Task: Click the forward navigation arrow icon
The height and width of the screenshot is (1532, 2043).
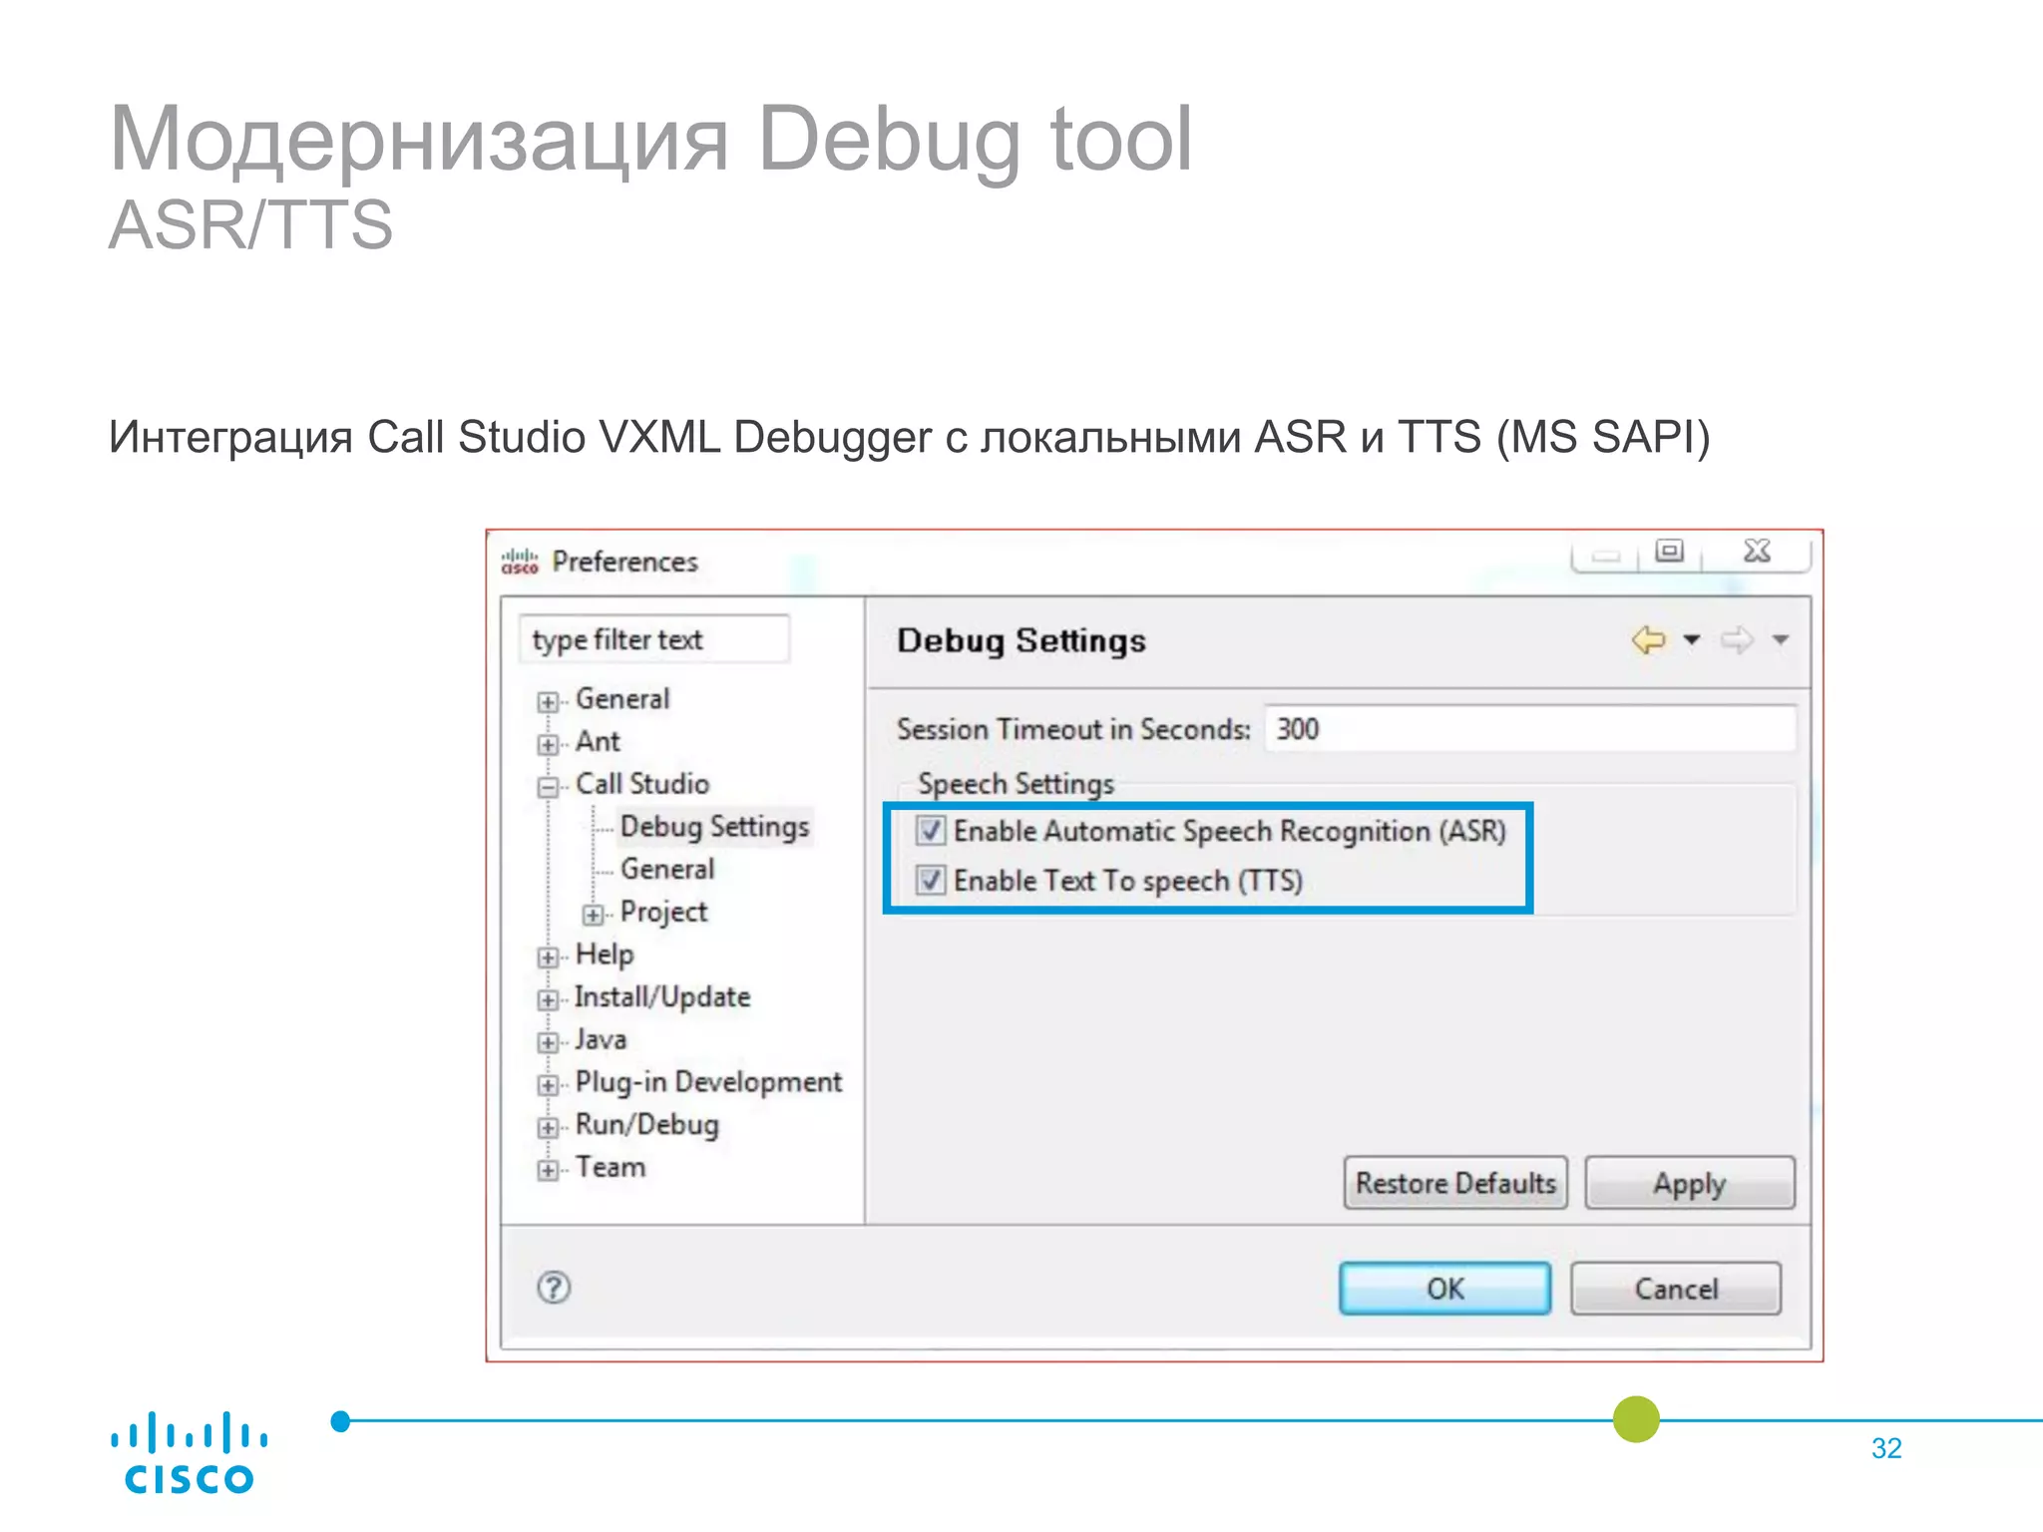Action: (1737, 639)
